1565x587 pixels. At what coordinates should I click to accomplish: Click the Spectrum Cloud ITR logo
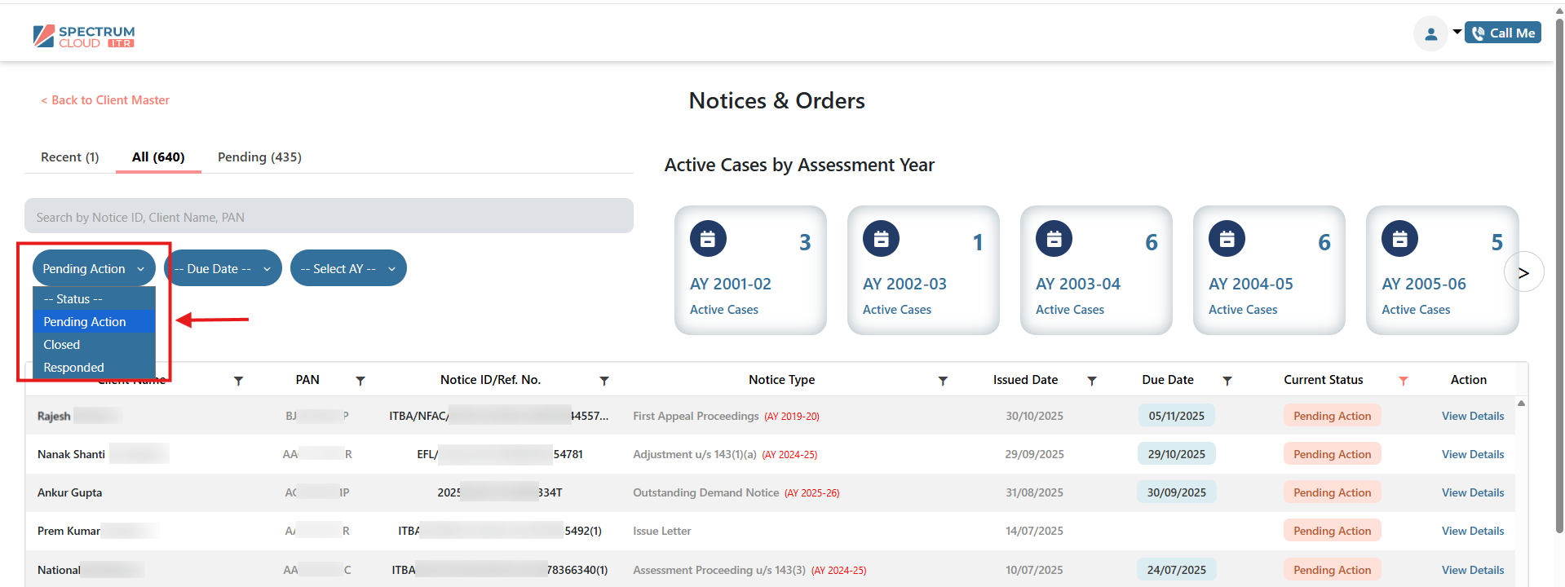pyautogui.click(x=84, y=36)
